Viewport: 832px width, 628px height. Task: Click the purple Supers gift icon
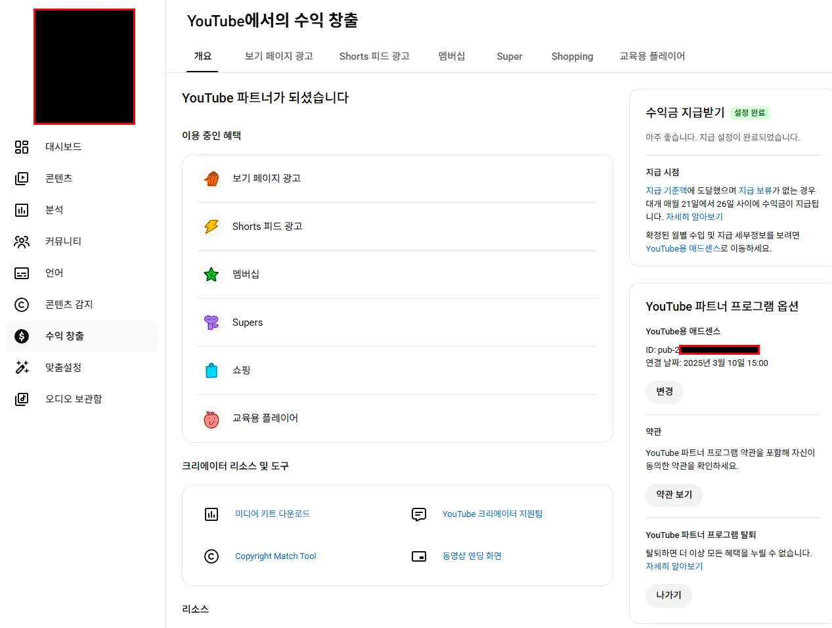(211, 323)
